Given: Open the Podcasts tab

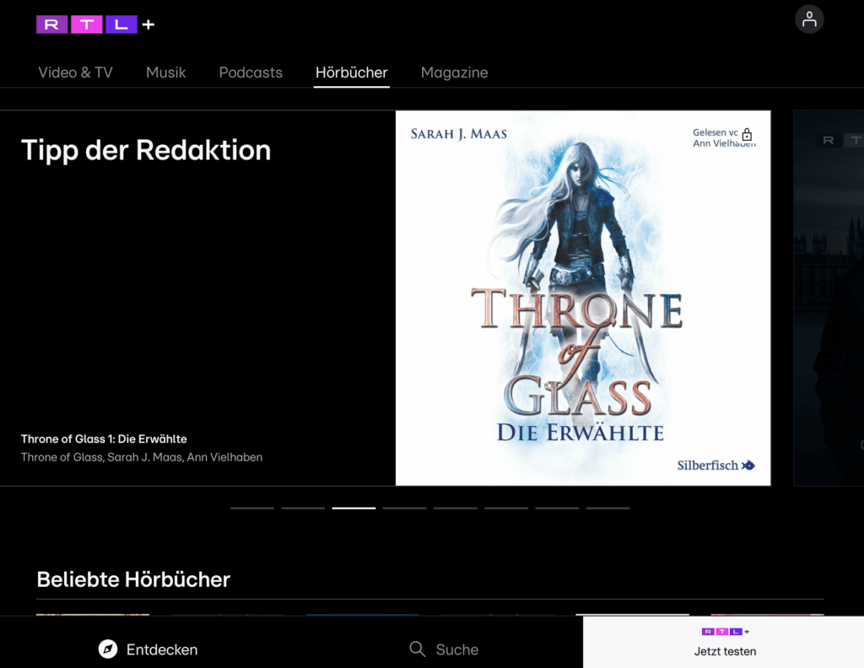Looking at the screenshot, I should (x=251, y=73).
